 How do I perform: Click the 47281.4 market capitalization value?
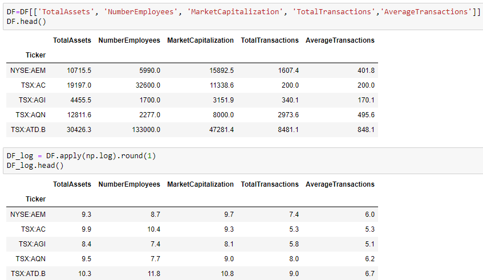220,130
